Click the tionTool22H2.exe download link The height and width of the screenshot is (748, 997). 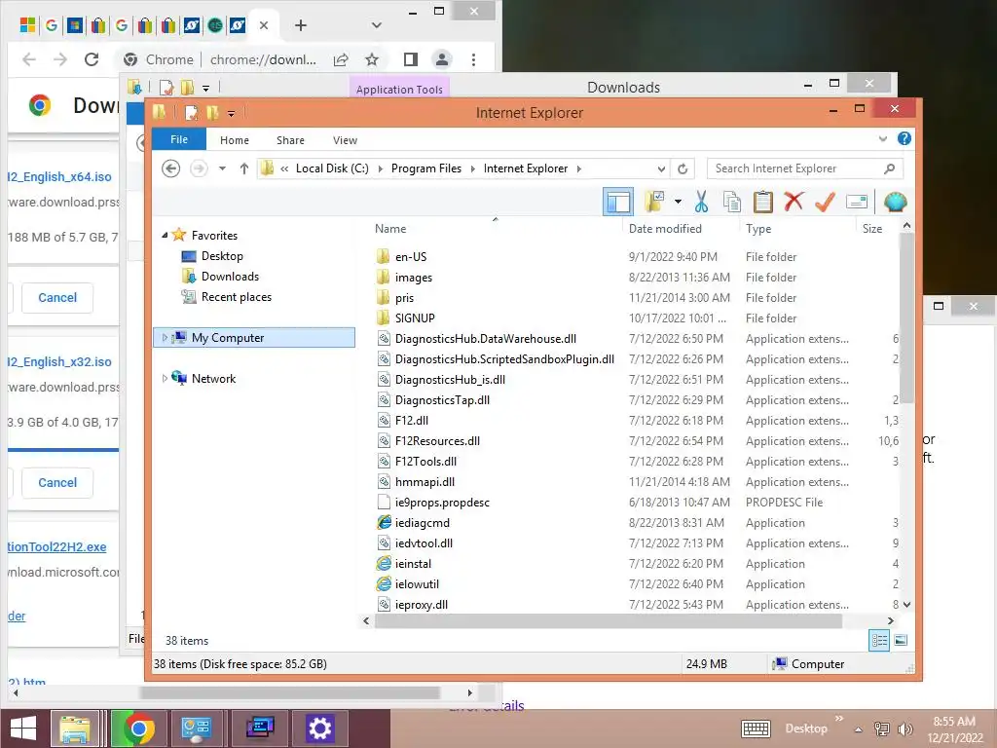click(x=57, y=547)
